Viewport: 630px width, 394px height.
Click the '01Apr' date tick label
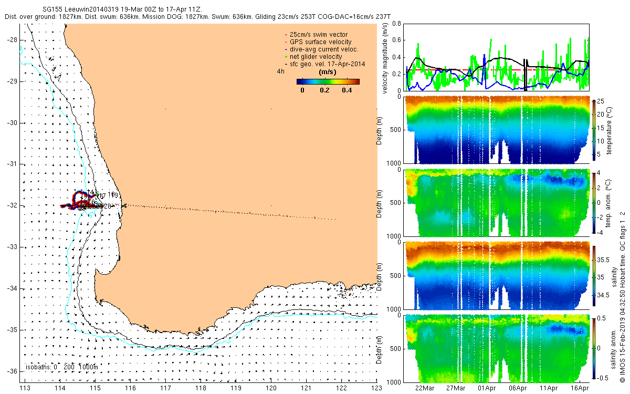tap(487, 388)
